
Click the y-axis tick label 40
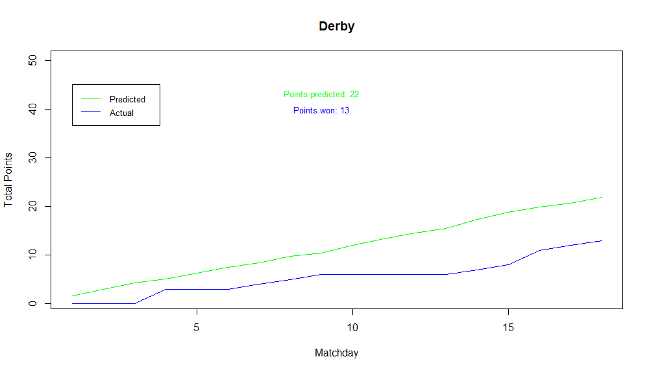click(x=32, y=109)
